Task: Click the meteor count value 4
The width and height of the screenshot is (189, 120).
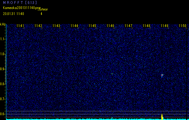Action: click(x=41, y=14)
